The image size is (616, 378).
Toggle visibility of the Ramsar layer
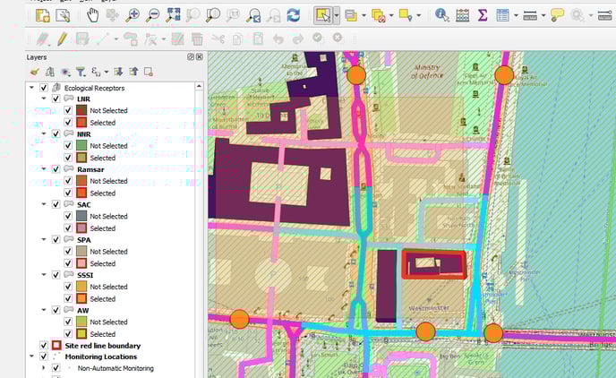pyautogui.click(x=56, y=169)
